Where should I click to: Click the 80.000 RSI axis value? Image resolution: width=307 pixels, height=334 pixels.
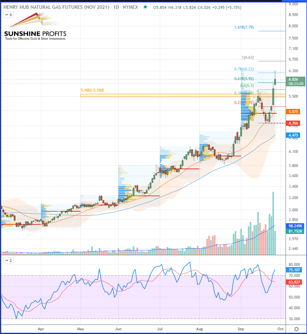click(294, 265)
